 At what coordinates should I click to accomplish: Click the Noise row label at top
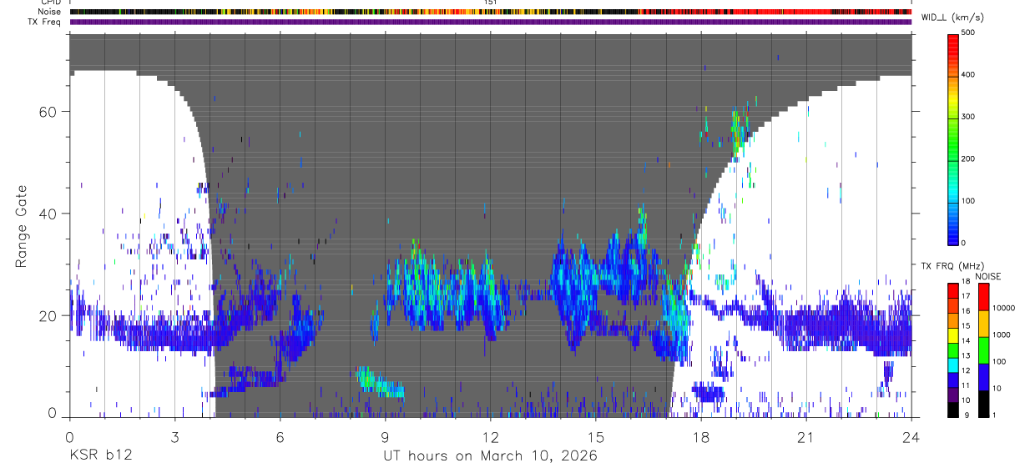coord(50,12)
